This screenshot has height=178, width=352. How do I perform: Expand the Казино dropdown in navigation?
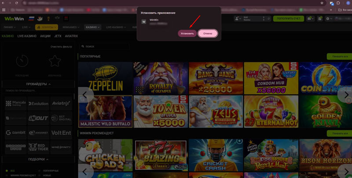[x=92, y=27]
